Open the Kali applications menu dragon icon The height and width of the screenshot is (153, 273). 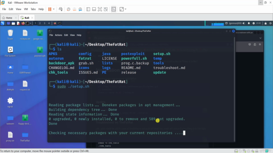pyautogui.click(x=3, y=23)
